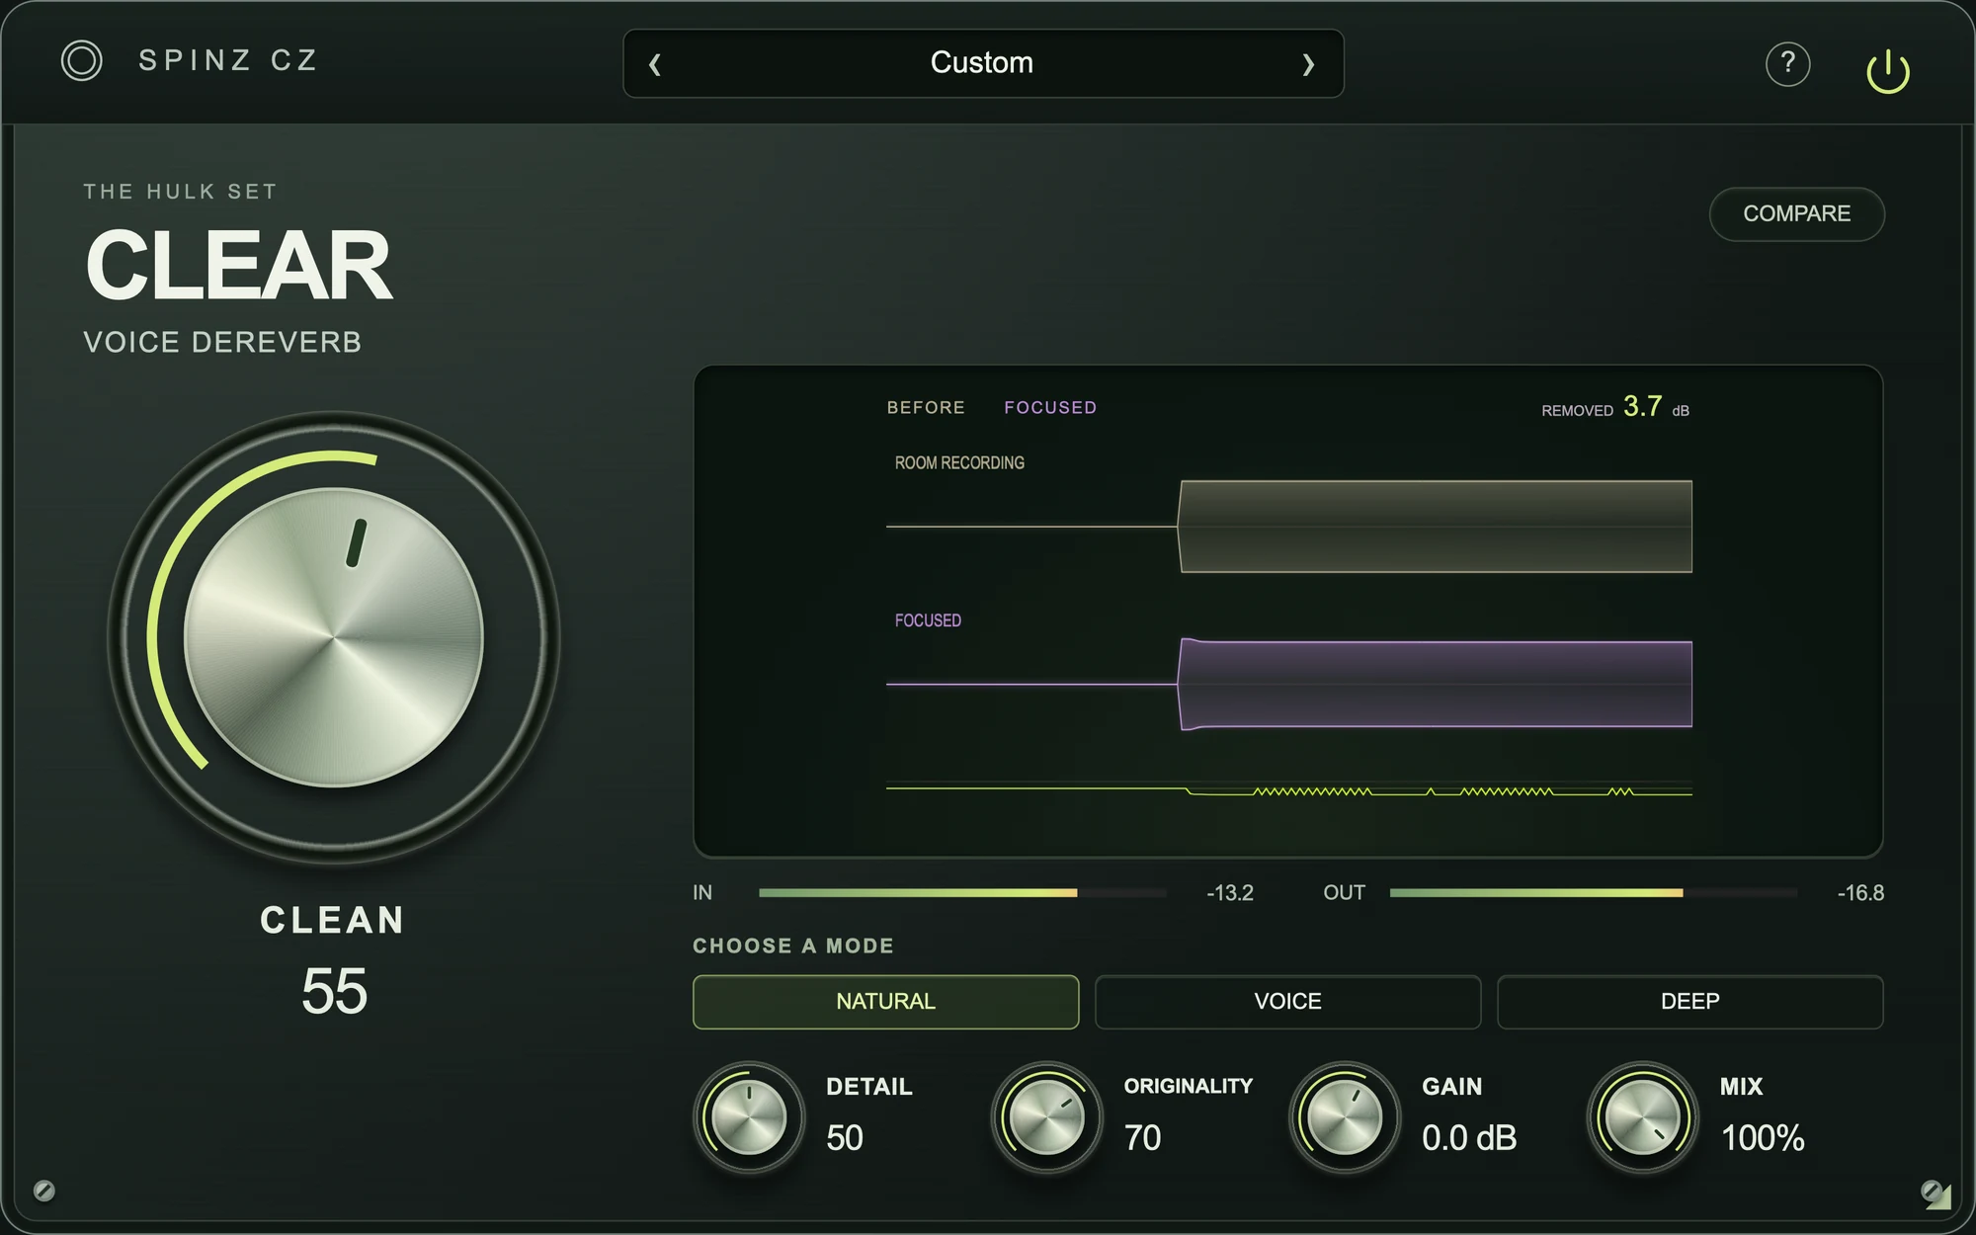Click the -16.8 output level value
This screenshot has width=1976, height=1235.
1860,893
